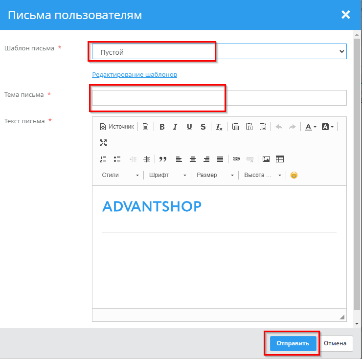The height and width of the screenshot is (359, 362).
Task: Click the Отправить send button
Action: coord(293,343)
